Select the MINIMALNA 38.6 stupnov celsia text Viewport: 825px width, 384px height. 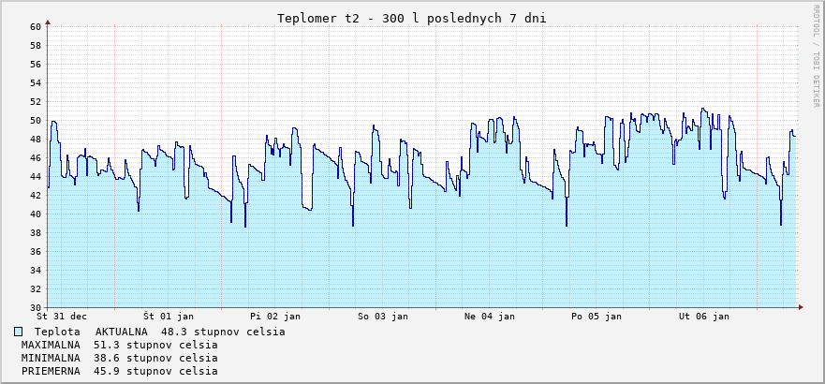pyautogui.click(x=119, y=358)
